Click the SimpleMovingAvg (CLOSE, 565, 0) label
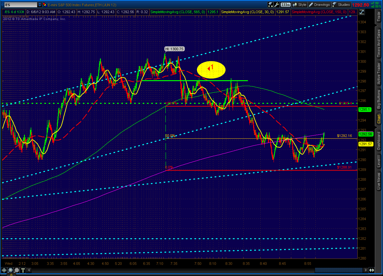 pyautogui.click(x=178, y=12)
